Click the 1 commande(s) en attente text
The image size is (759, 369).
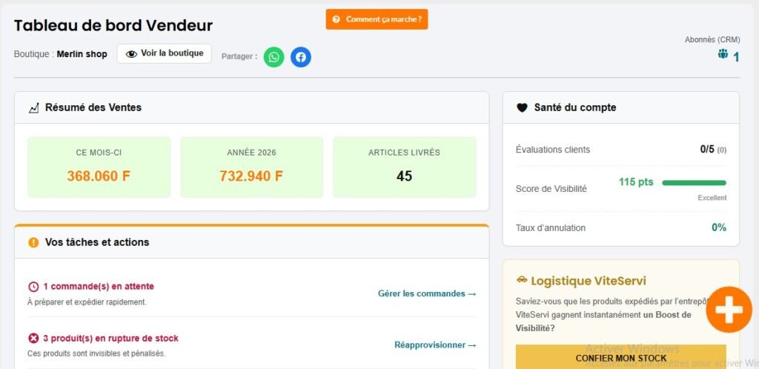coord(99,286)
